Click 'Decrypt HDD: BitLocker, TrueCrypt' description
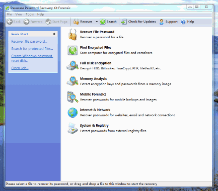218x191 pixels. tap(120, 68)
